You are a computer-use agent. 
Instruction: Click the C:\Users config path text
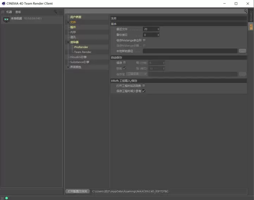130,191
